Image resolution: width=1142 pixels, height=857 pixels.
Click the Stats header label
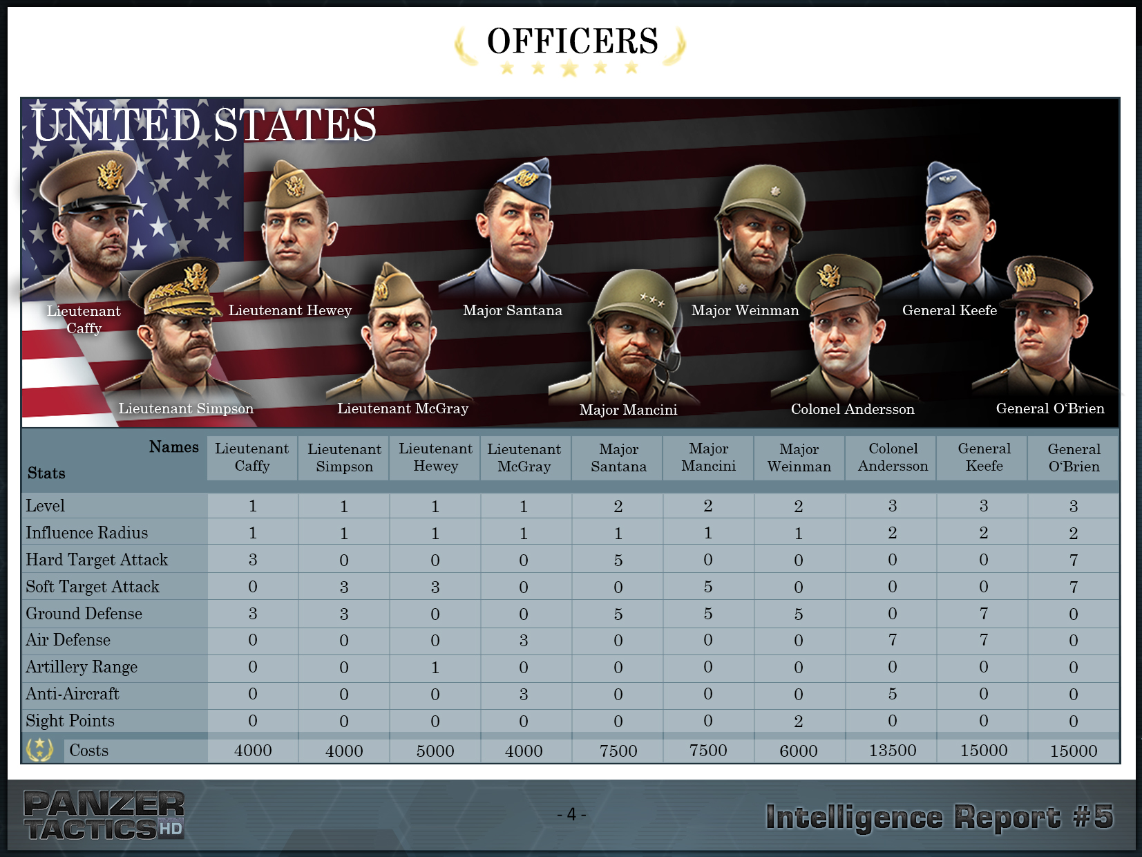coord(46,473)
